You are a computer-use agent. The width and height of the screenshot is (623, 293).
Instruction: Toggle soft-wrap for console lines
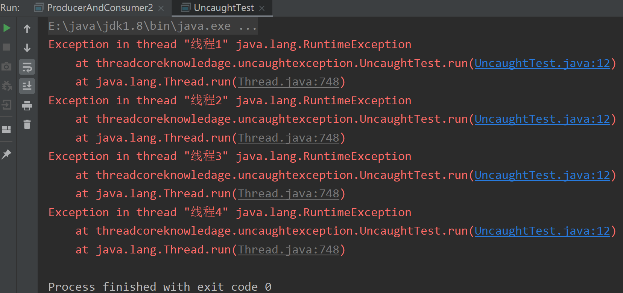(27, 67)
